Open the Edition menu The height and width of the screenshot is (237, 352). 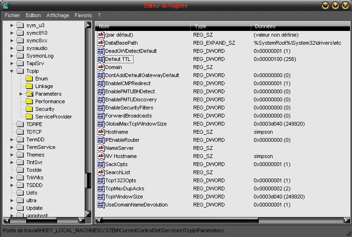tap(33, 15)
